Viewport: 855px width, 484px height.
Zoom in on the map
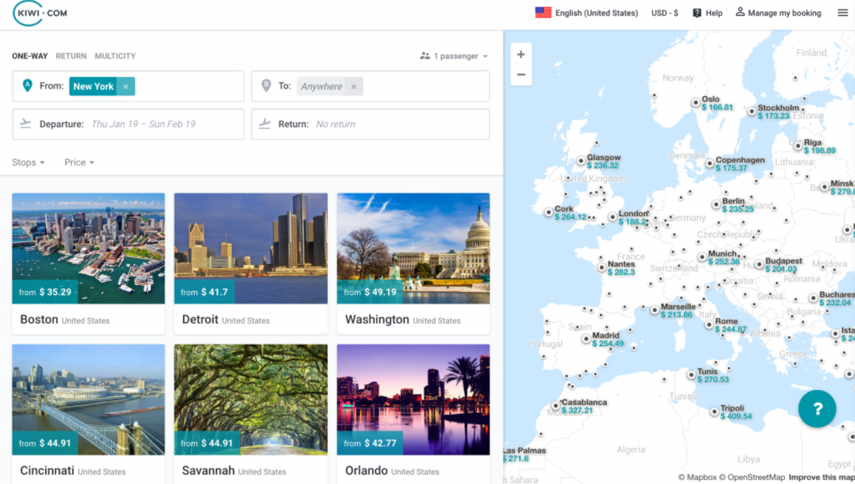(x=521, y=54)
